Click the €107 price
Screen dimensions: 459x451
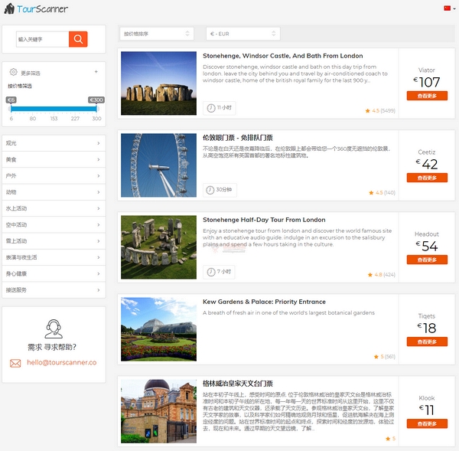tap(427, 82)
